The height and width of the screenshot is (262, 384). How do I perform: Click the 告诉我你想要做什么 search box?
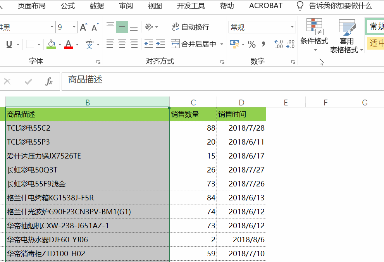(x=341, y=6)
